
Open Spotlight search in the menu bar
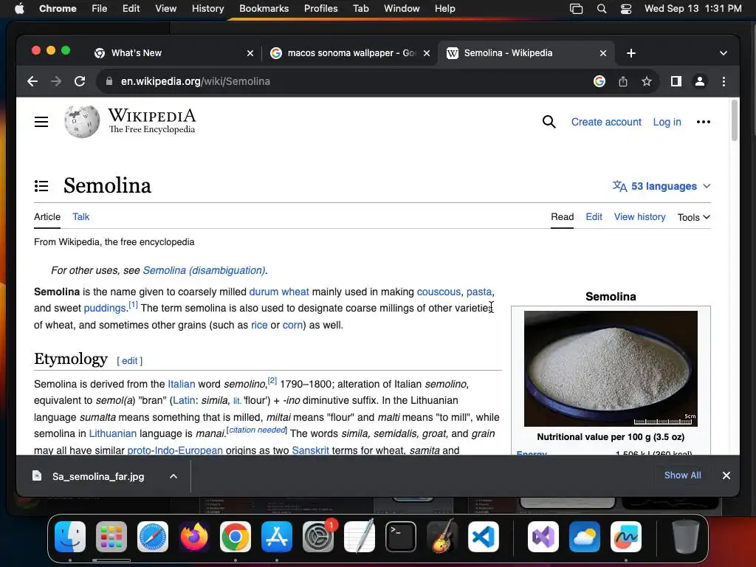[x=601, y=9]
